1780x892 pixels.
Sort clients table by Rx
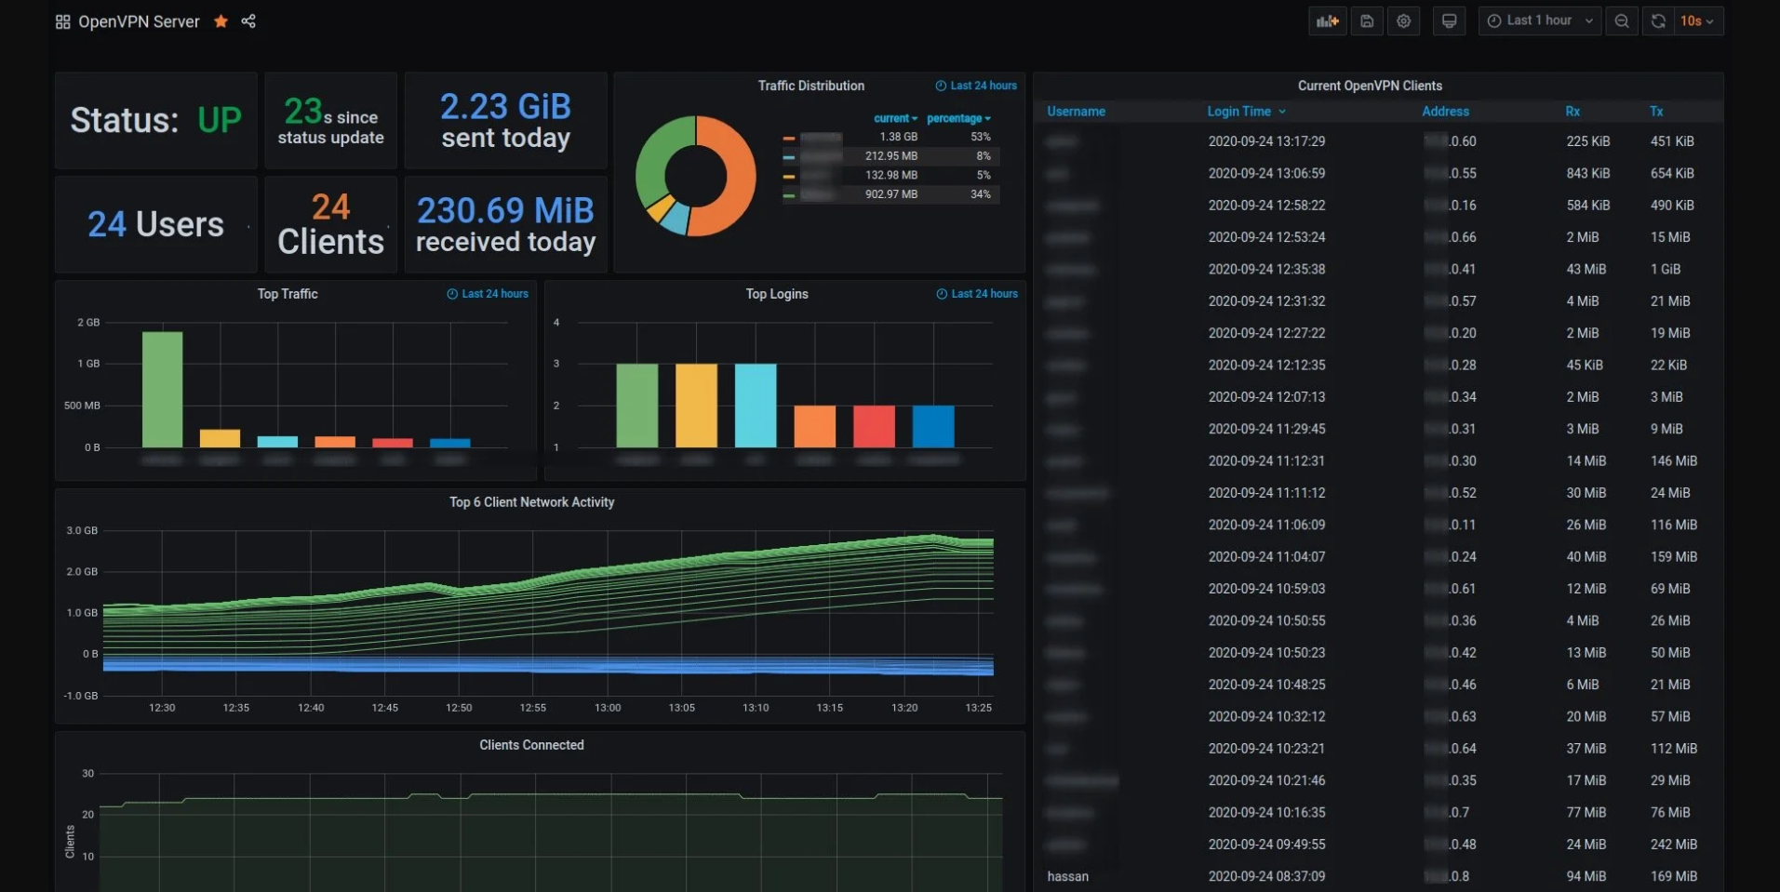pyautogui.click(x=1573, y=111)
